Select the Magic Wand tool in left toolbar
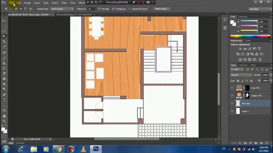Viewport: 273px width, 153px height. pyautogui.click(x=4, y=37)
